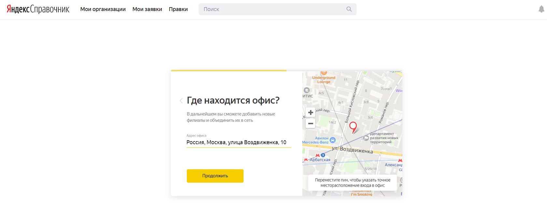Open the Правки section
Viewport: 547px width, 223px height.
pyautogui.click(x=178, y=9)
